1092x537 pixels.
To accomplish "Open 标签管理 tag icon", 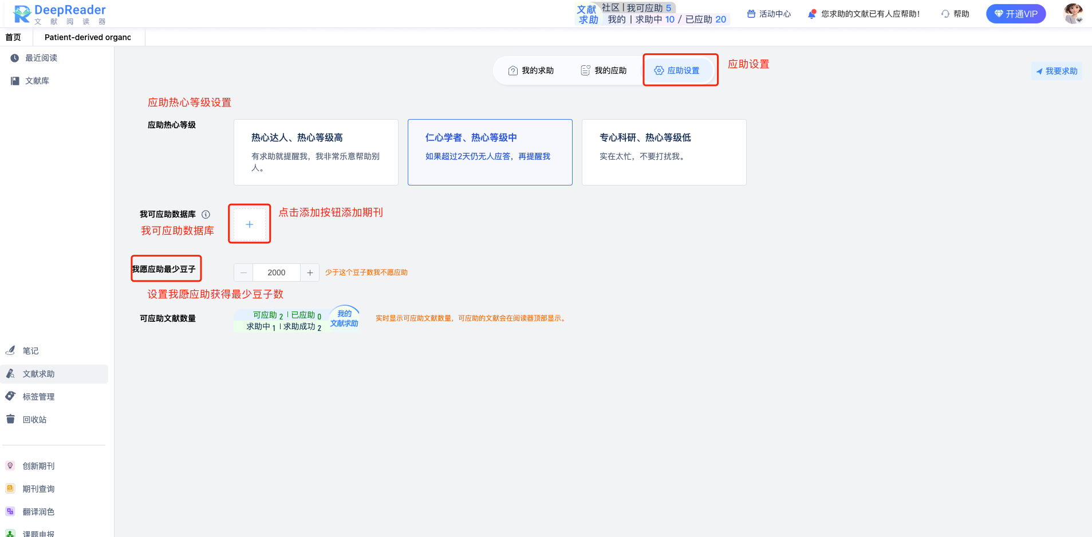I will 10,396.
